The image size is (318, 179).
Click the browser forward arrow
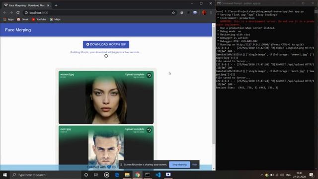(11, 12)
